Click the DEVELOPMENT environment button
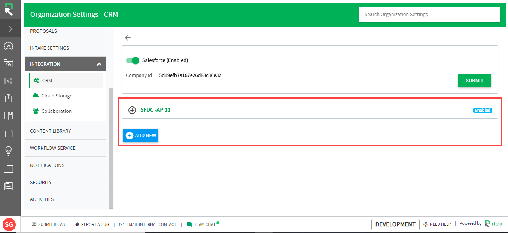 (x=395, y=224)
